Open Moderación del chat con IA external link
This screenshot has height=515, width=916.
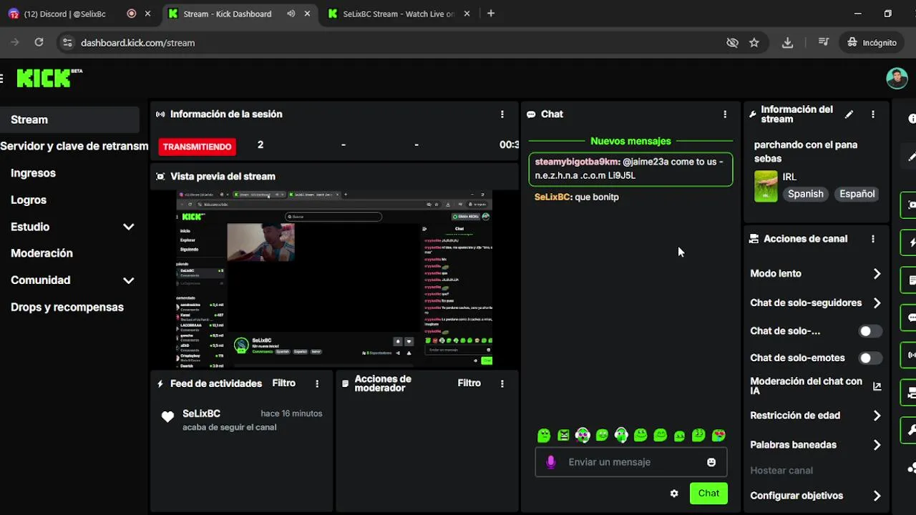(877, 386)
